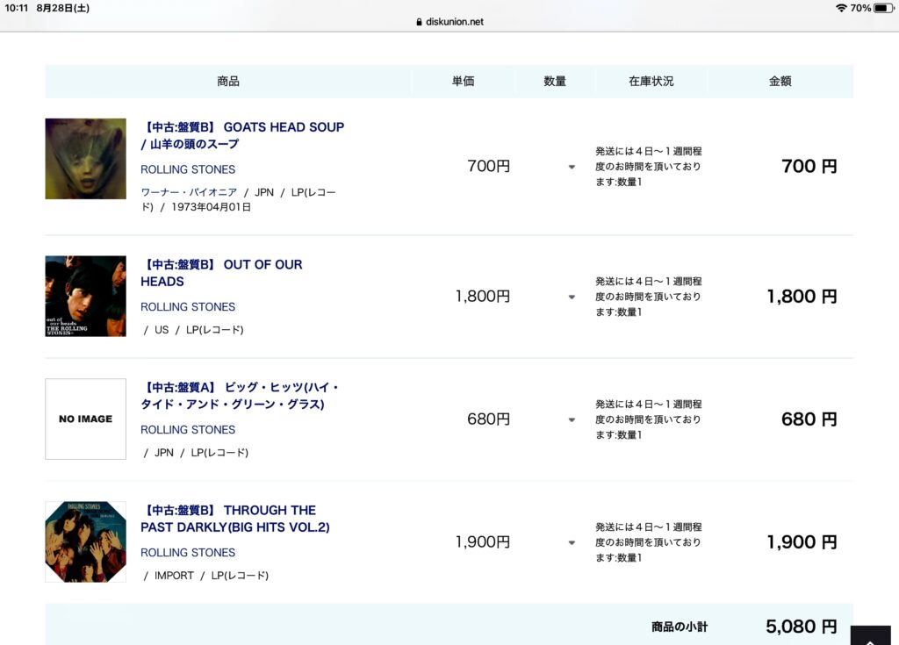Tap the Through The Past Darkly album cover
This screenshot has width=899, height=645.
85,541
